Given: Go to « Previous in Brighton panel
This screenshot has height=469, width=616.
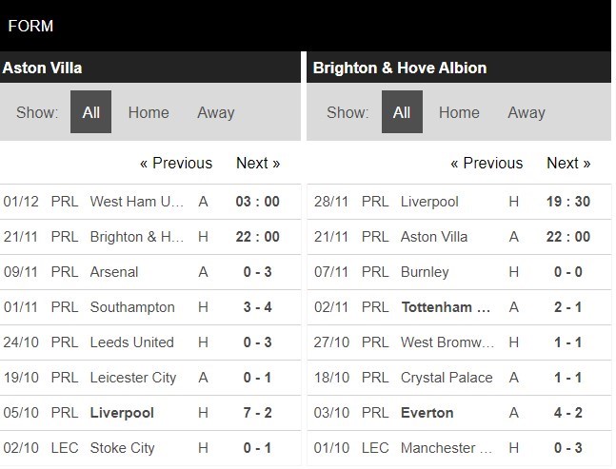Looking at the screenshot, I should pyautogui.click(x=487, y=163).
